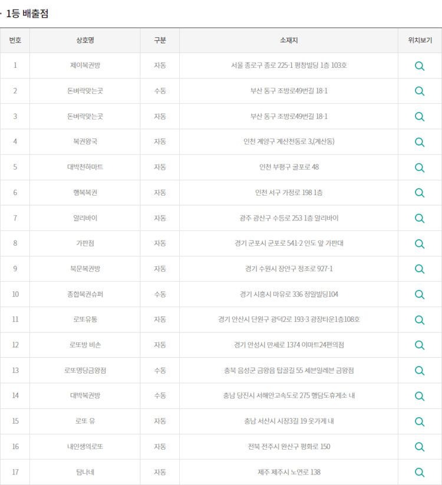
Task: Select store name 알리바이
Action: (x=85, y=218)
